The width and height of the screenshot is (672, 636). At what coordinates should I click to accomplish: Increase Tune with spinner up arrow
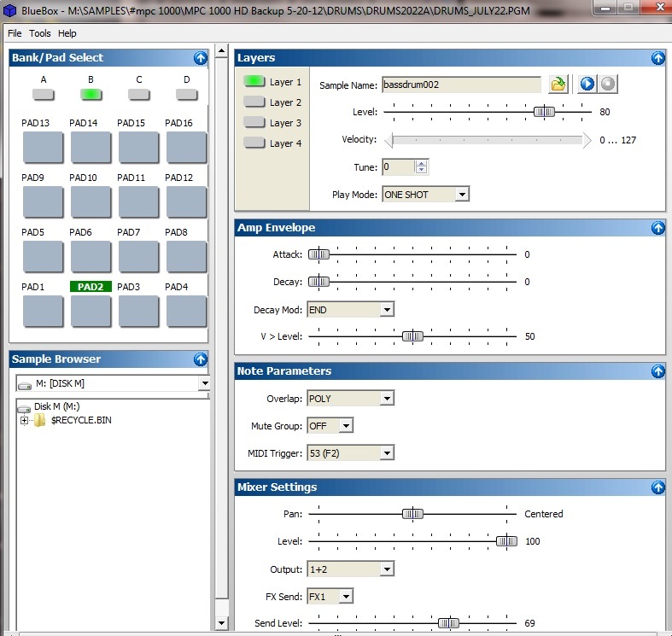coord(421,164)
